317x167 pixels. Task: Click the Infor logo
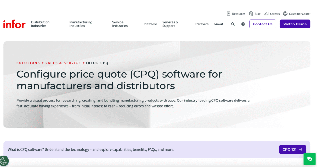pyautogui.click(x=14, y=24)
